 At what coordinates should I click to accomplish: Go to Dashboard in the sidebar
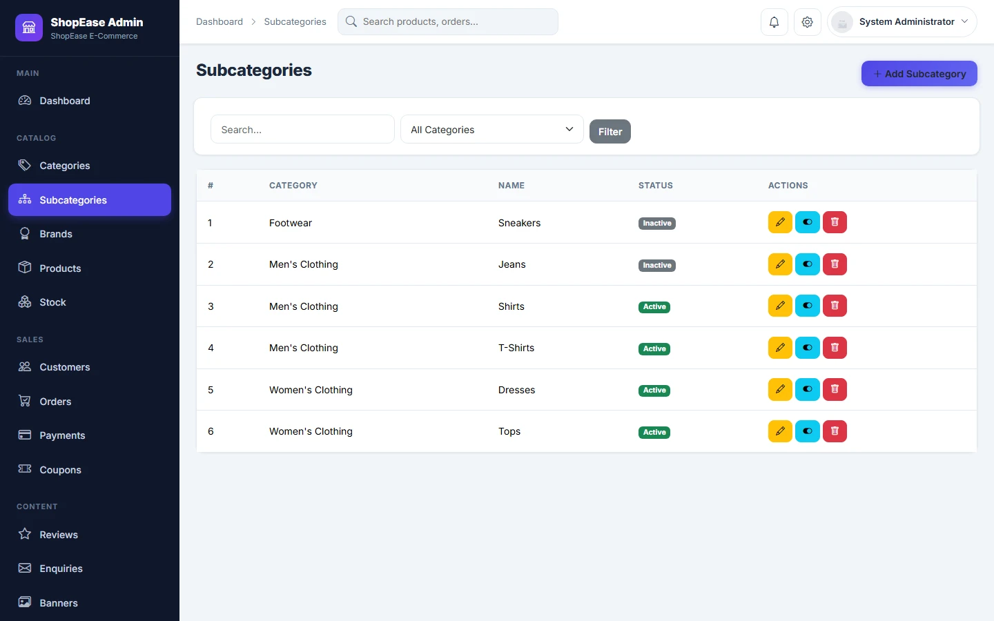90,101
